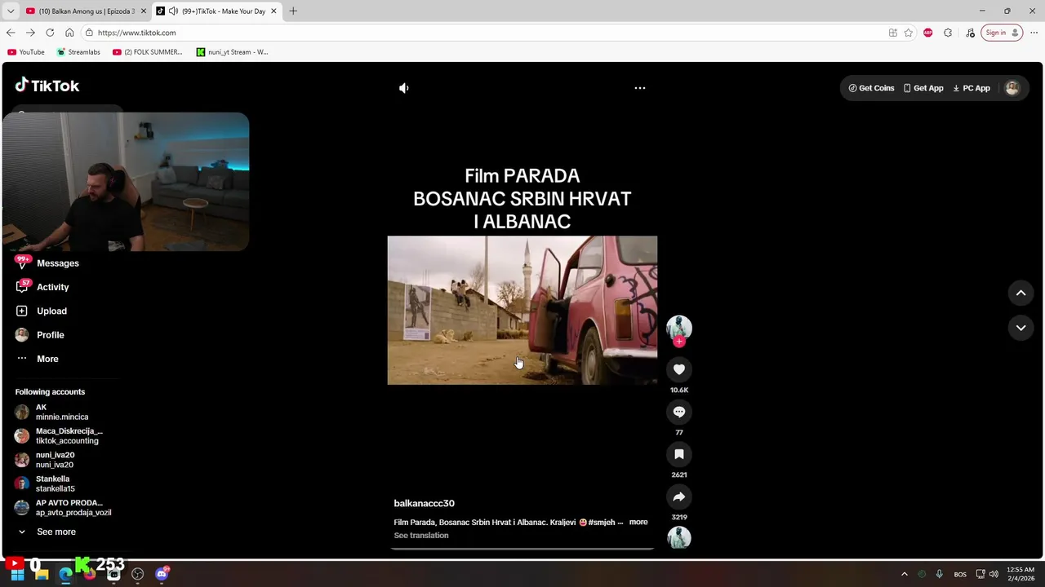The width and height of the screenshot is (1045, 587).
Task: Bookmark the video to favorites
Action: point(679,454)
